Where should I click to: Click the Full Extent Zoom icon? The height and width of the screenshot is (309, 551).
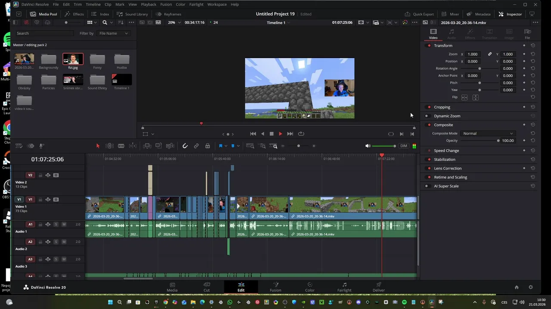[x=250, y=146]
